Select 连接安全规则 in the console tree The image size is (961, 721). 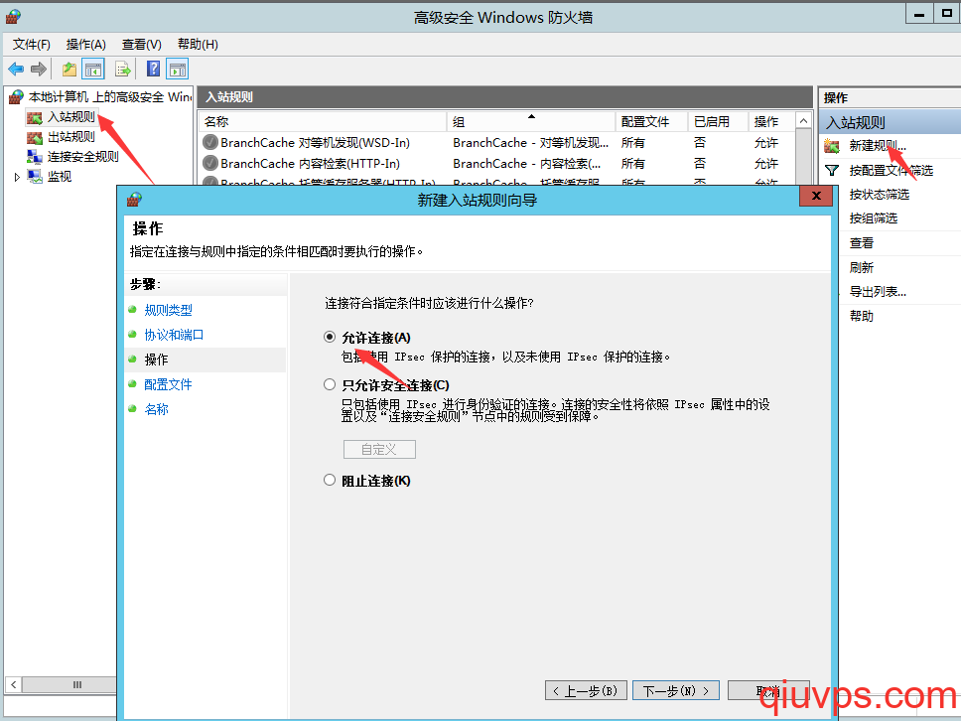tap(82, 157)
